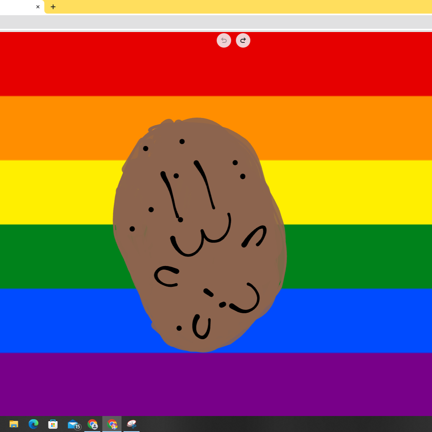This screenshot has height=432, width=432.
Task: Open File Explorer from the taskbar
Action: (14, 424)
